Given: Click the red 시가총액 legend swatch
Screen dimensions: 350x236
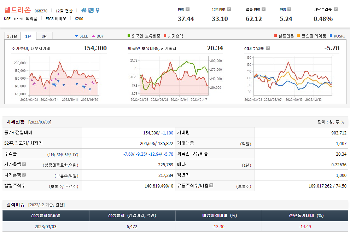Looking at the screenshot, I should coord(165,36).
